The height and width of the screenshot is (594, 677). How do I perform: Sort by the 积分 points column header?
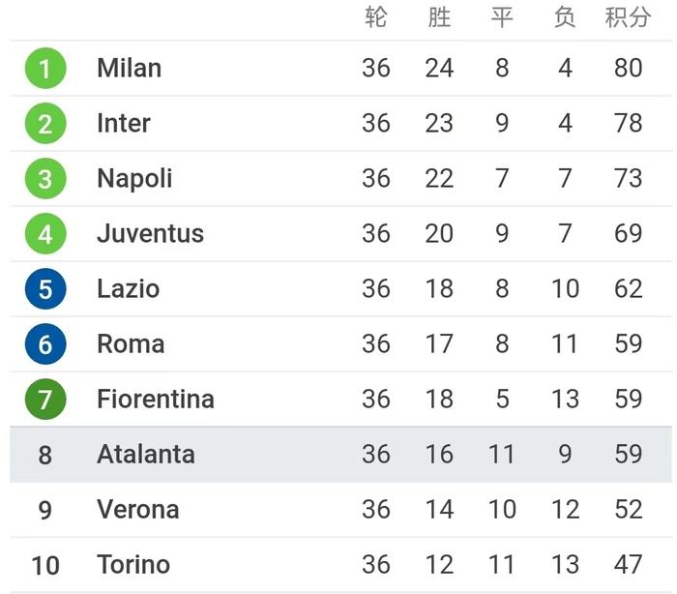pyautogui.click(x=628, y=17)
